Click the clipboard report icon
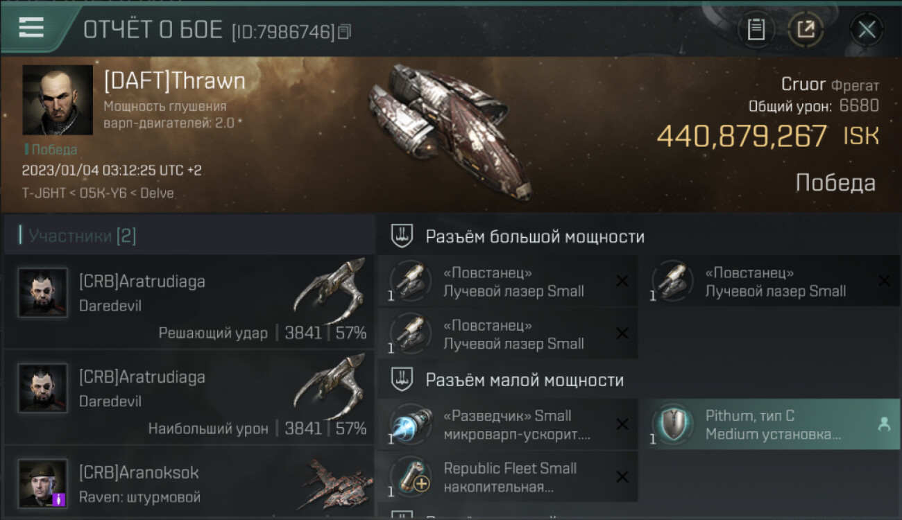The width and height of the screenshot is (902, 520). (x=756, y=30)
